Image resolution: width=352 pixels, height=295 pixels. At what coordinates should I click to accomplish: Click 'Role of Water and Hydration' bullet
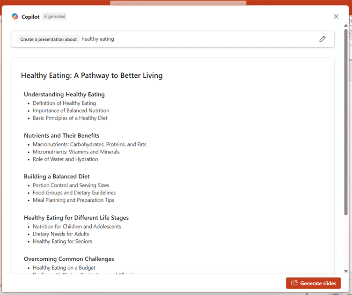tap(66, 159)
